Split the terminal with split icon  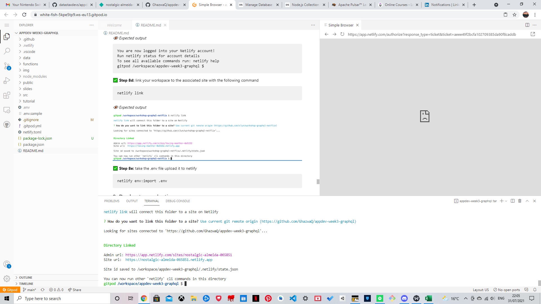512,201
